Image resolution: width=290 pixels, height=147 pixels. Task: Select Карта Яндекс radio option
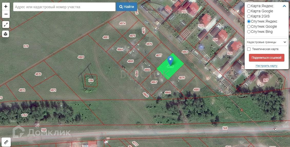[249, 6]
